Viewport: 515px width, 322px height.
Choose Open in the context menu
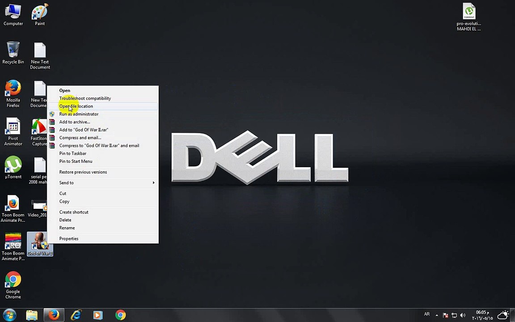103,90
